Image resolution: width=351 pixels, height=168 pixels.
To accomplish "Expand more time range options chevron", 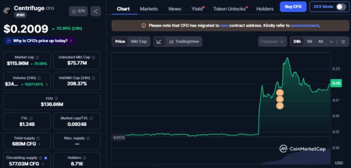I will 331,41.
